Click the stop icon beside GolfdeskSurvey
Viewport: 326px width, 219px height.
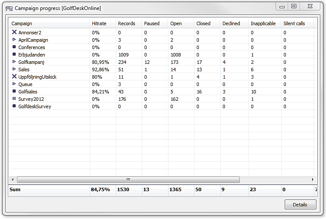[14, 106]
